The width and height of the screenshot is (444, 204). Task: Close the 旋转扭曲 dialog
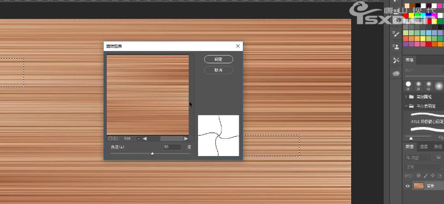pos(238,46)
